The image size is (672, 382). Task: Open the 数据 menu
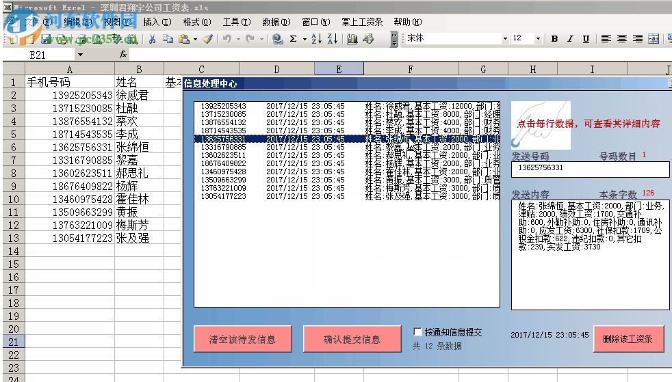[x=276, y=22]
